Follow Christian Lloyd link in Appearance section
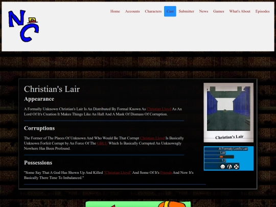Viewport: 276px width, 207px height. 159,109
